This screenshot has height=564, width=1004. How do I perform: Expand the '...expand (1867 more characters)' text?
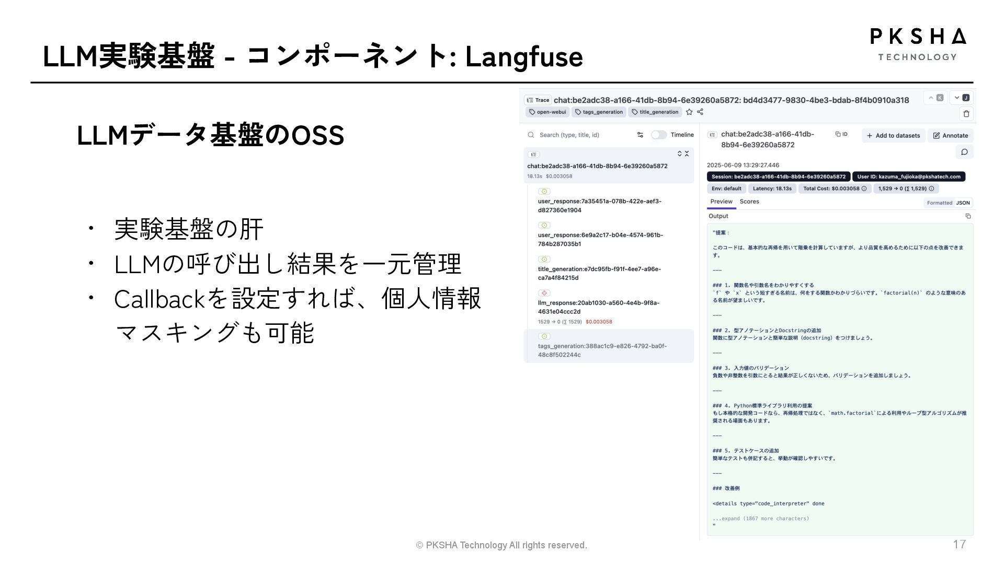[x=761, y=519]
